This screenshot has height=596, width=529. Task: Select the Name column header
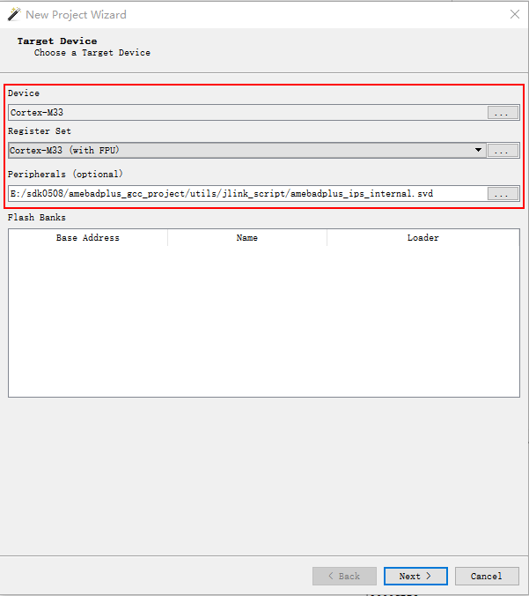click(x=247, y=238)
